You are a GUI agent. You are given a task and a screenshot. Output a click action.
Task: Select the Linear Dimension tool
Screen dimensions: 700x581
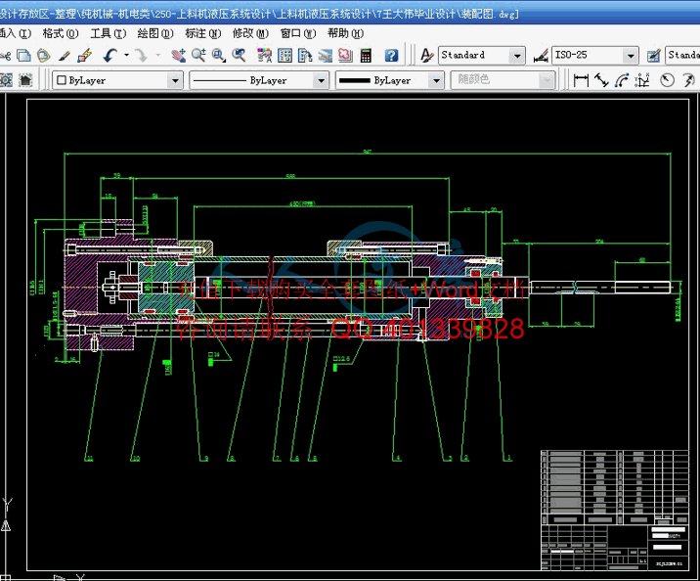tap(581, 80)
